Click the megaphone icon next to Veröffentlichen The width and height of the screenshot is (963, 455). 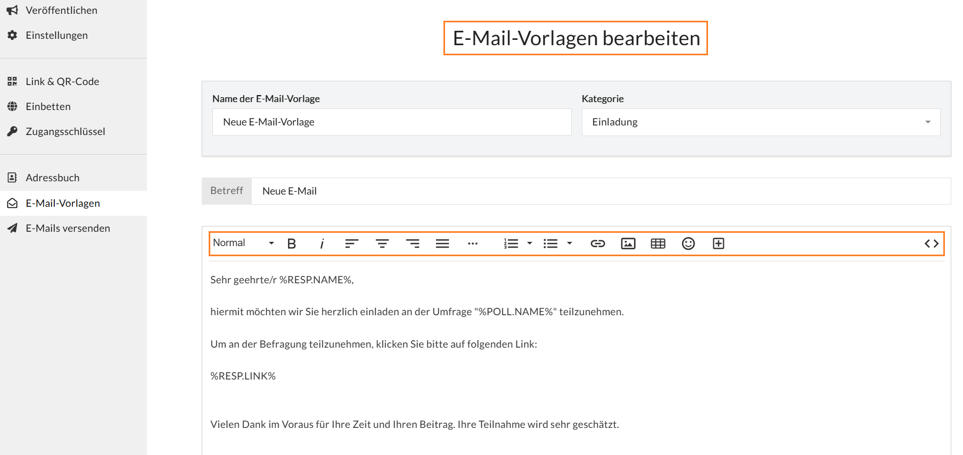coord(12,10)
